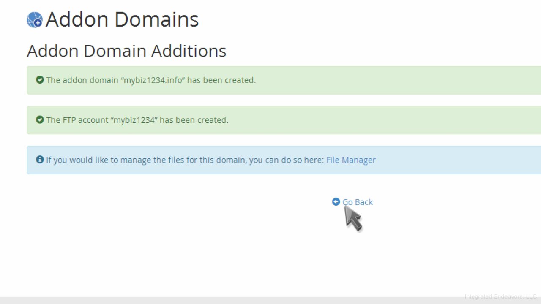Click the blue info icon
The width and height of the screenshot is (541, 304).
[x=40, y=160]
